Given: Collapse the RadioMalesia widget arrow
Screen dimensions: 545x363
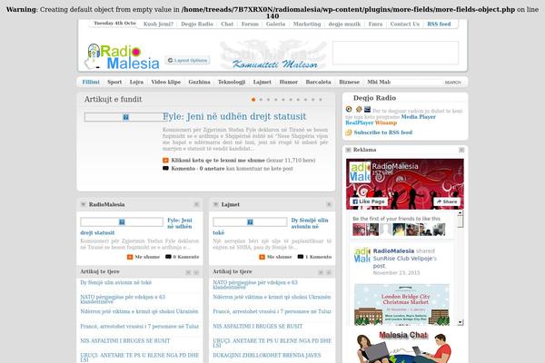Looking at the screenshot, I should coord(83,204).
